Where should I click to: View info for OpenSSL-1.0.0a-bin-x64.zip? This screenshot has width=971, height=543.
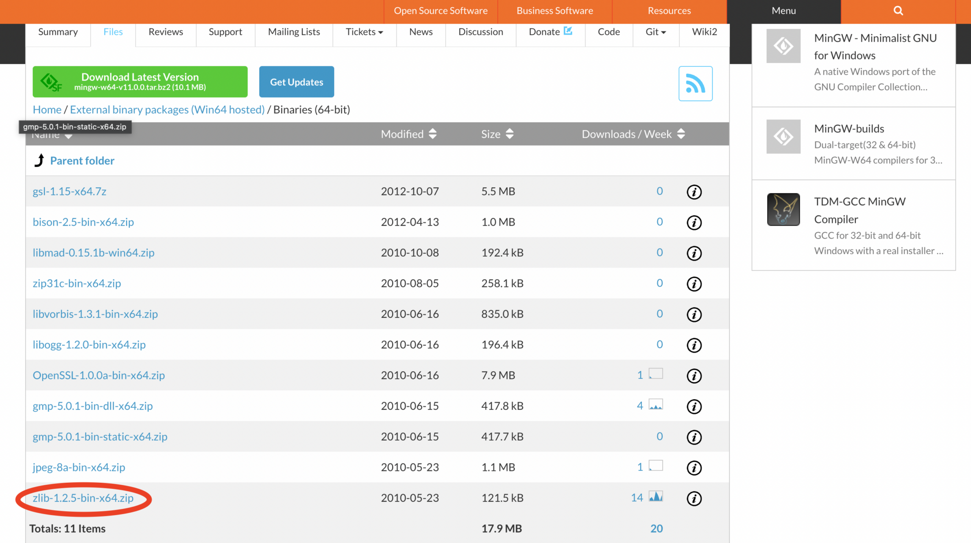click(x=694, y=376)
